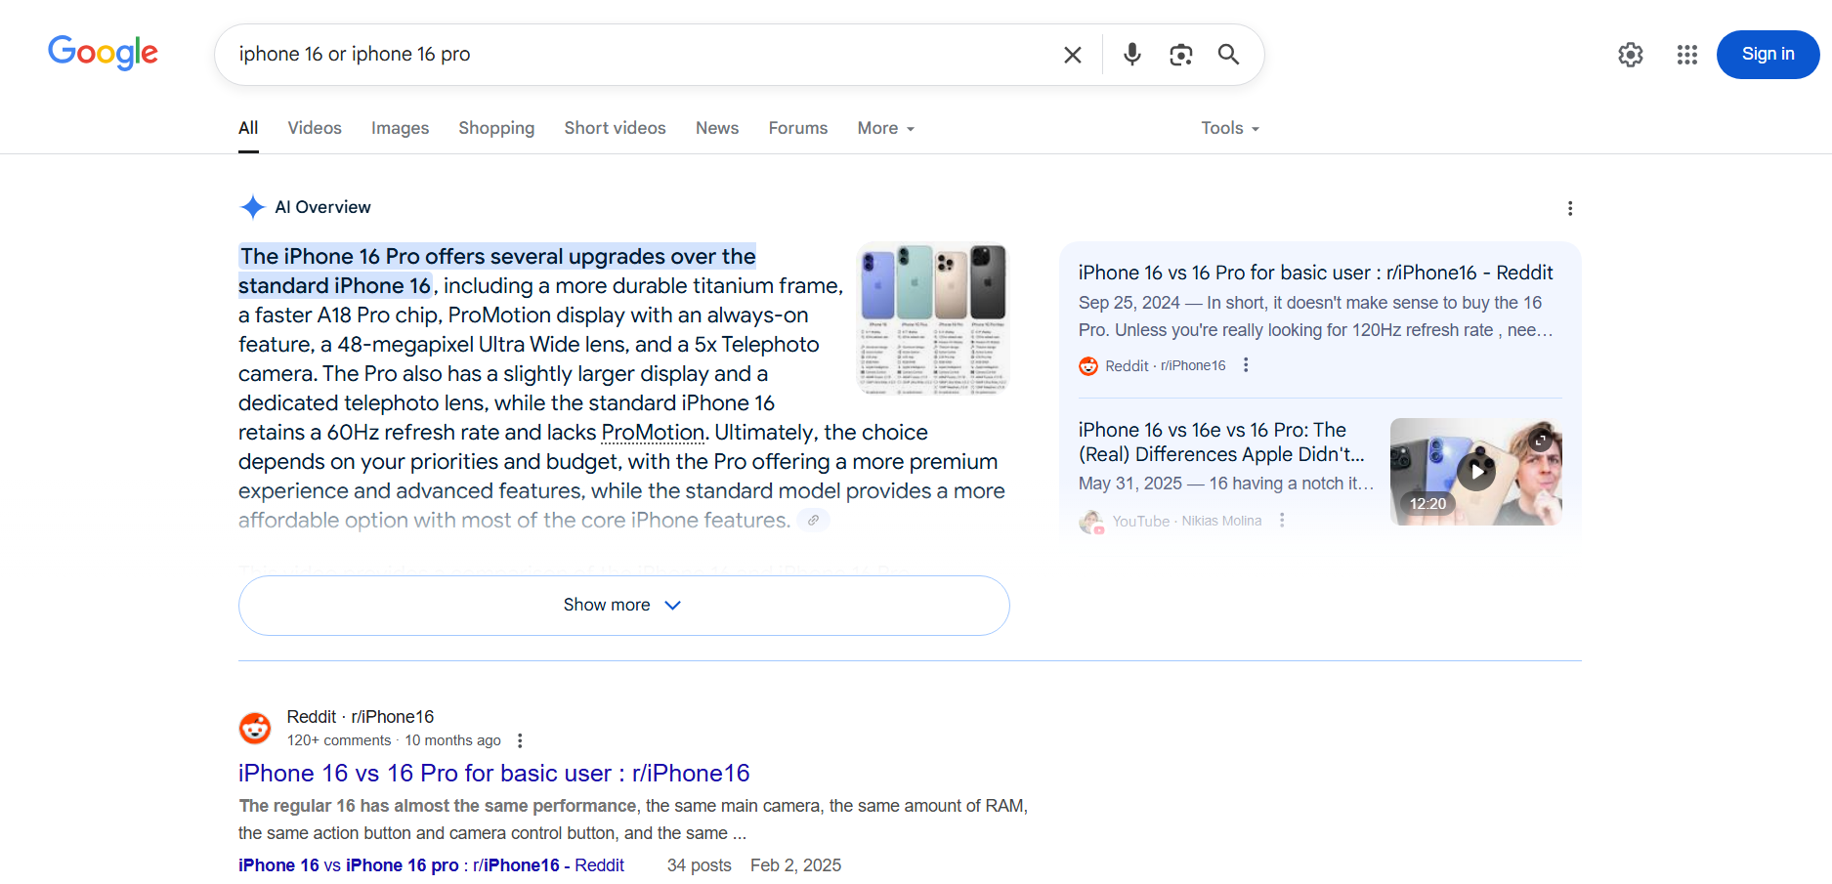Open iPhone comparison chart thumbnail

click(933, 318)
